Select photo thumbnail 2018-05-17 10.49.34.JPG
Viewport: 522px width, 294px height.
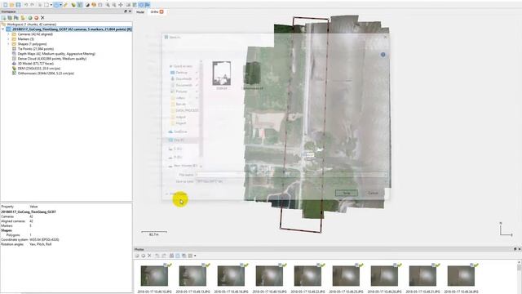461,276
